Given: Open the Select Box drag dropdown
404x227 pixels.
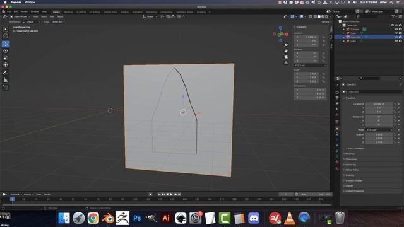Looking at the screenshot, I should pyautogui.click(x=58, y=22).
